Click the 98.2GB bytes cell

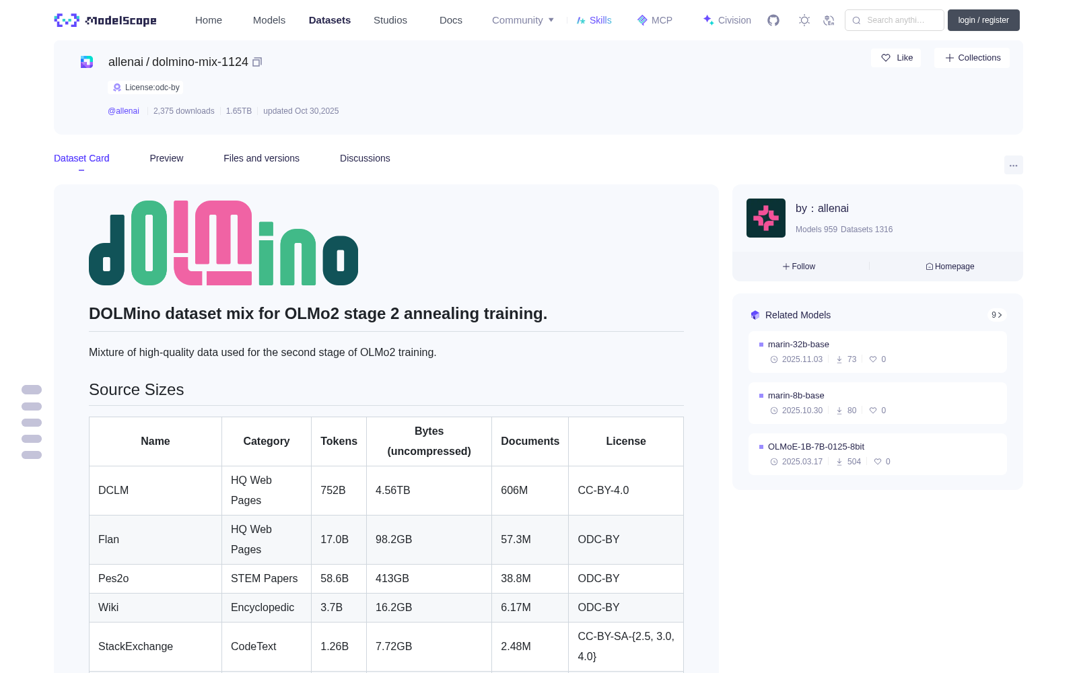(429, 540)
